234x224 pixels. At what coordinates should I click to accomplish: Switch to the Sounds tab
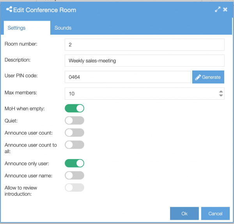pos(63,28)
